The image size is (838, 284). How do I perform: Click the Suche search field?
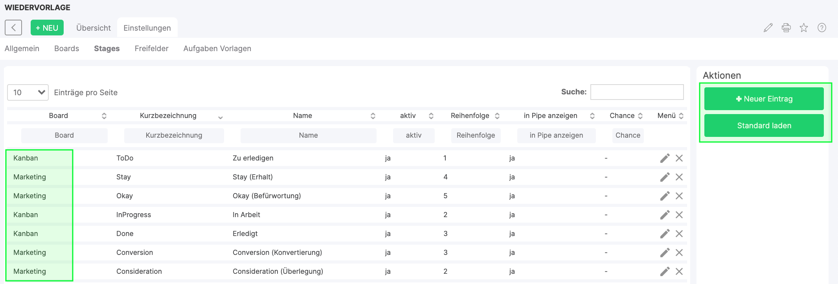coord(637,92)
